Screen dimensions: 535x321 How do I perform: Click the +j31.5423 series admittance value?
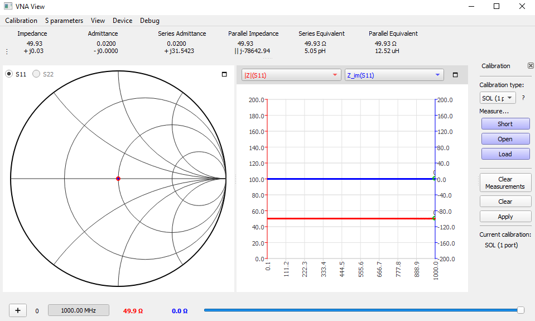179,51
